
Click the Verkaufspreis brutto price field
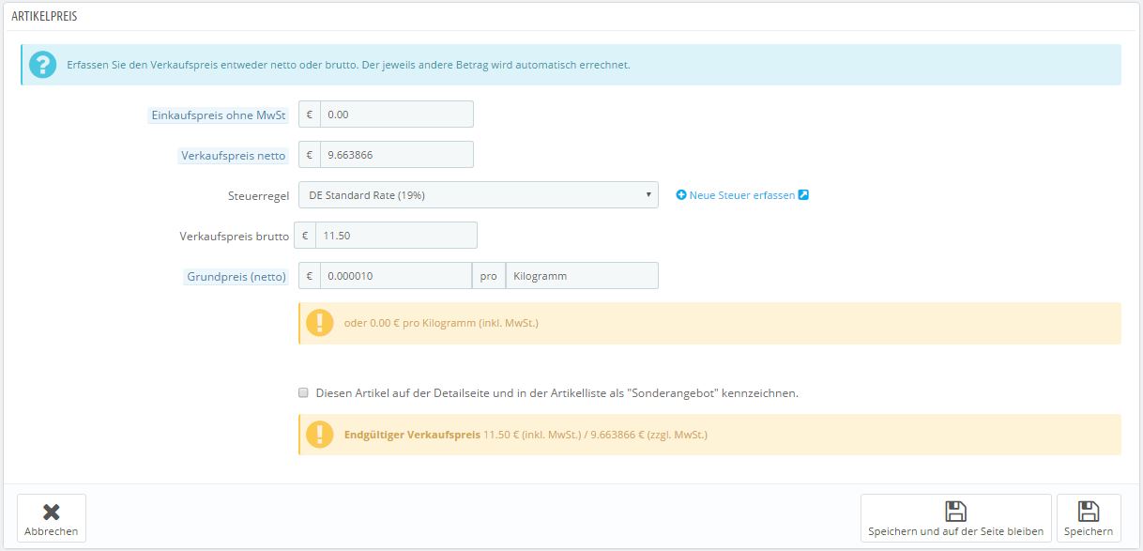[396, 235]
